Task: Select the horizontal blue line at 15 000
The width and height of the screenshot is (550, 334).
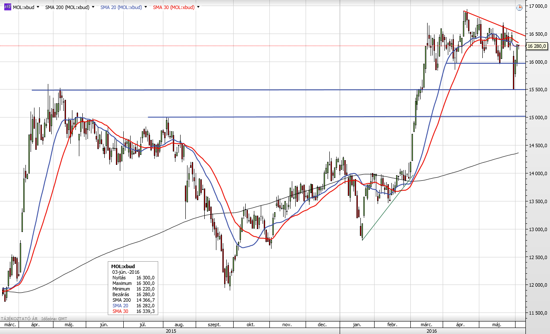Action: click(302, 117)
